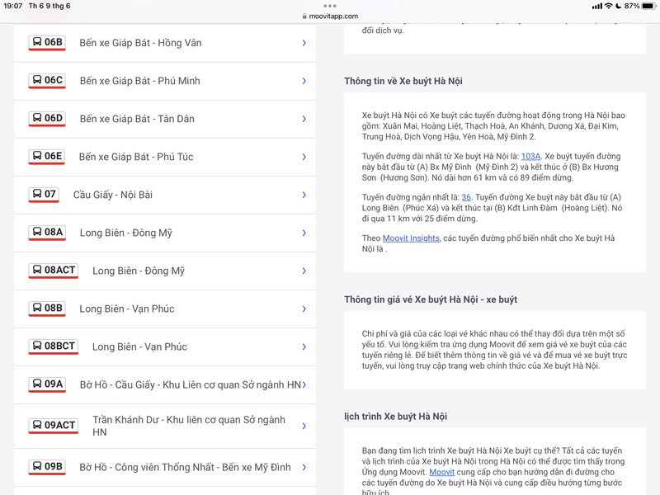The height and width of the screenshot is (495, 660).
Task: Select Bến xe Giáp Bát - Phú Túc route
Action: pyautogui.click(x=136, y=157)
